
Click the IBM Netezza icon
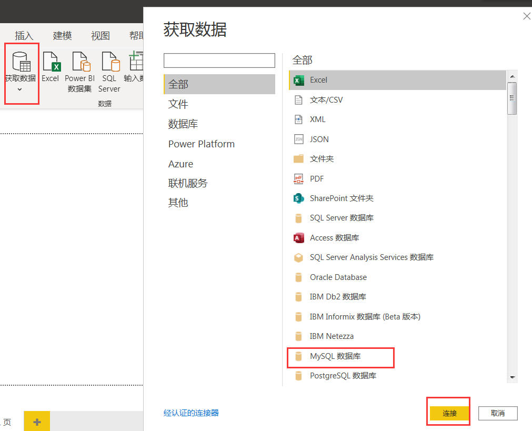pos(298,336)
